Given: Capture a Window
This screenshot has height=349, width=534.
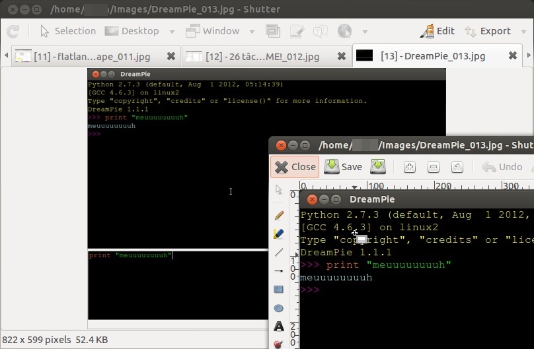Looking at the screenshot, I should pos(213,31).
